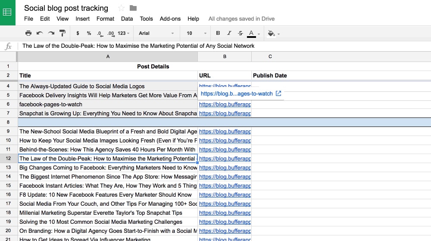The height and width of the screenshot is (241, 431).
Task: Open URL link in row 12
Action: pyautogui.click(x=225, y=159)
